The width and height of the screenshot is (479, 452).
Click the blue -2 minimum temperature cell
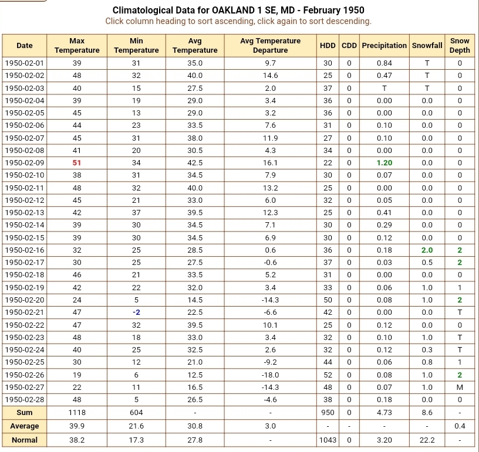pyautogui.click(x=136, y=312)
